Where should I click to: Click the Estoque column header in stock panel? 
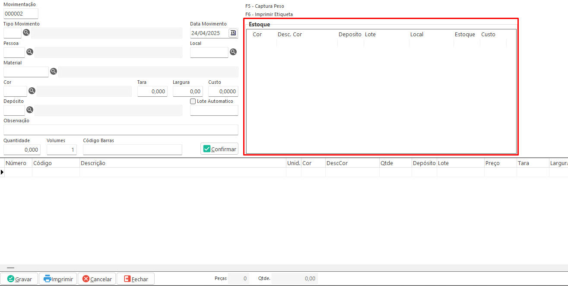coord(465,35)
